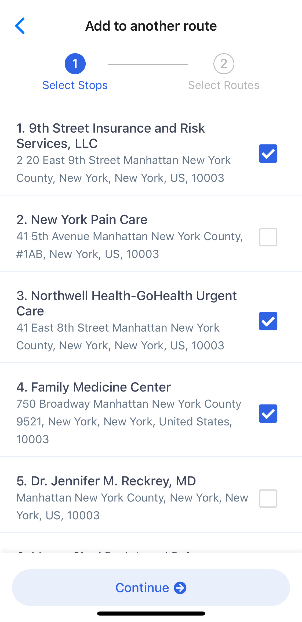Screen dimensions: 302x622
Task: Tap the 750 Broadway address text
Action: point(129,421)
